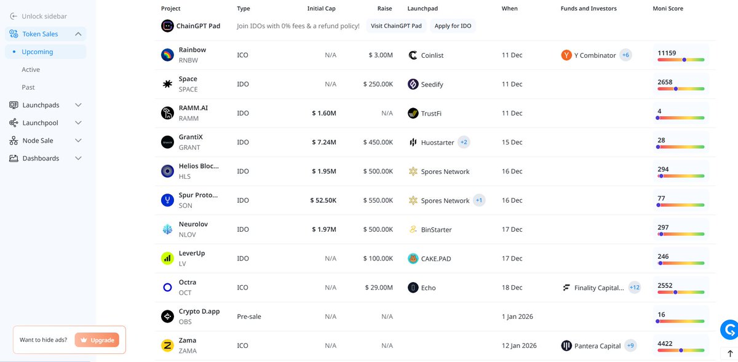This screenshot has width=738, height=362.
Task: Click the Octra OCT circle logo
Action: click(167, 288)
